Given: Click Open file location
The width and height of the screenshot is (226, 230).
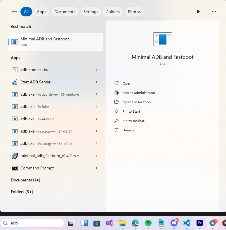Looking at the screenshot, I should [136, 102].
